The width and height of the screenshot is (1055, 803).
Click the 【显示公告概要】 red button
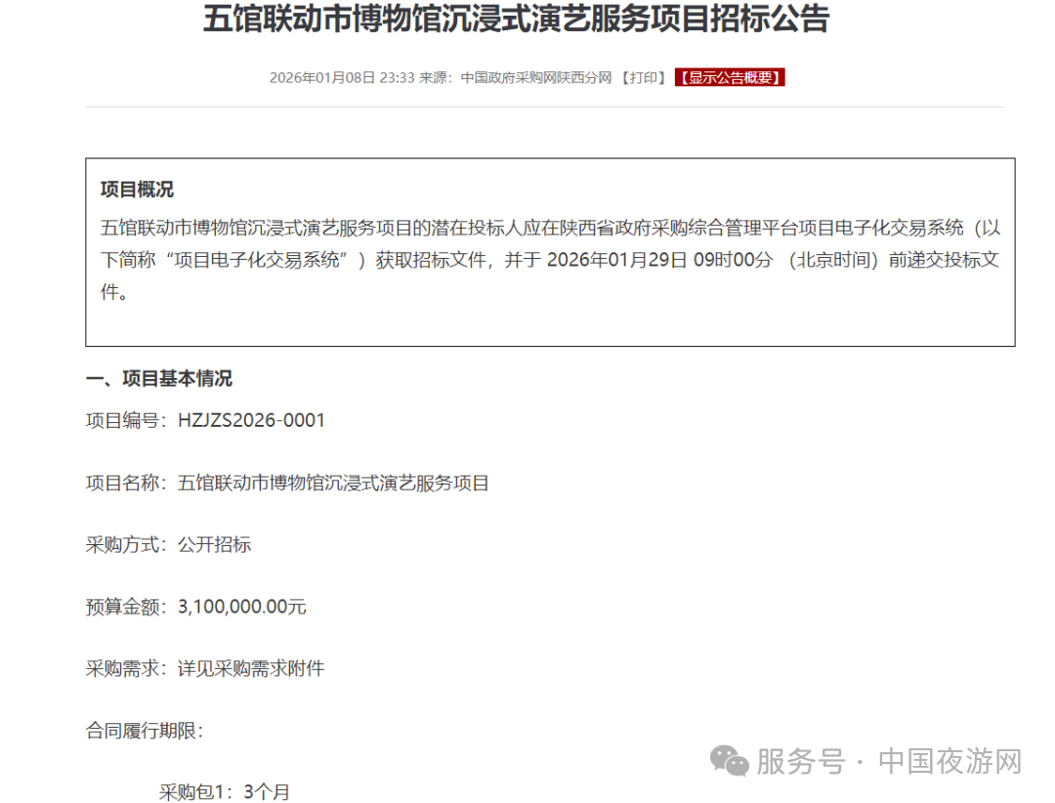(732, 77)
